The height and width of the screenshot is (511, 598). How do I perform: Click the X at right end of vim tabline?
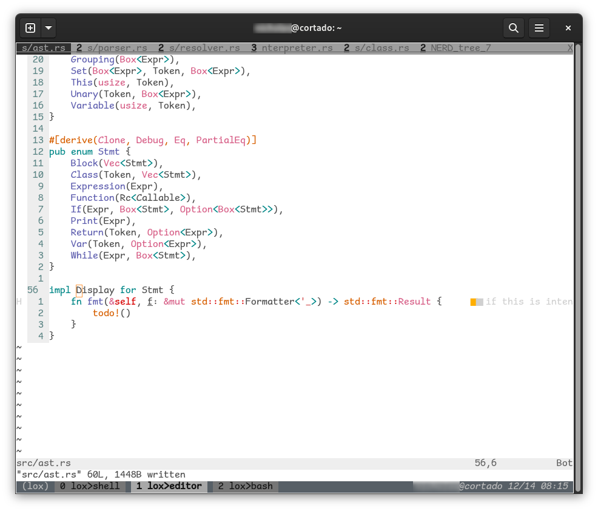569,48
